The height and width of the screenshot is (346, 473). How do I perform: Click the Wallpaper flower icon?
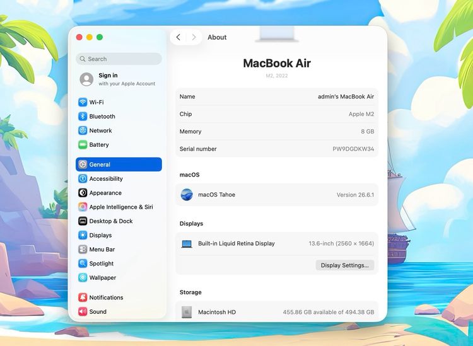click(83, 277)
